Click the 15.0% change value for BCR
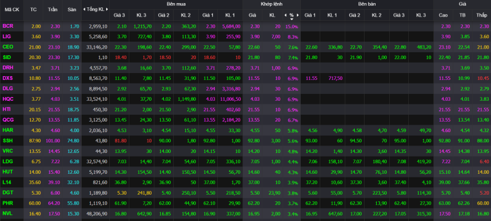 (292, 26)
